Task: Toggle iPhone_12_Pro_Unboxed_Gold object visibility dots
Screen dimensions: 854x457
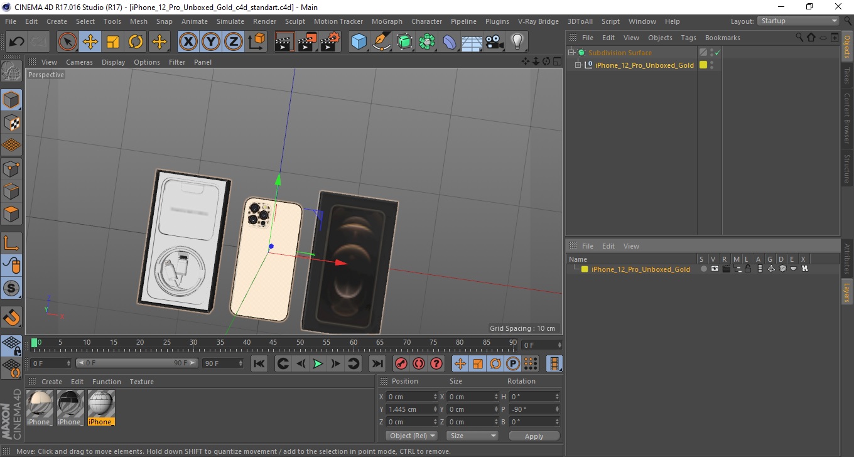Action: (711, 65)
